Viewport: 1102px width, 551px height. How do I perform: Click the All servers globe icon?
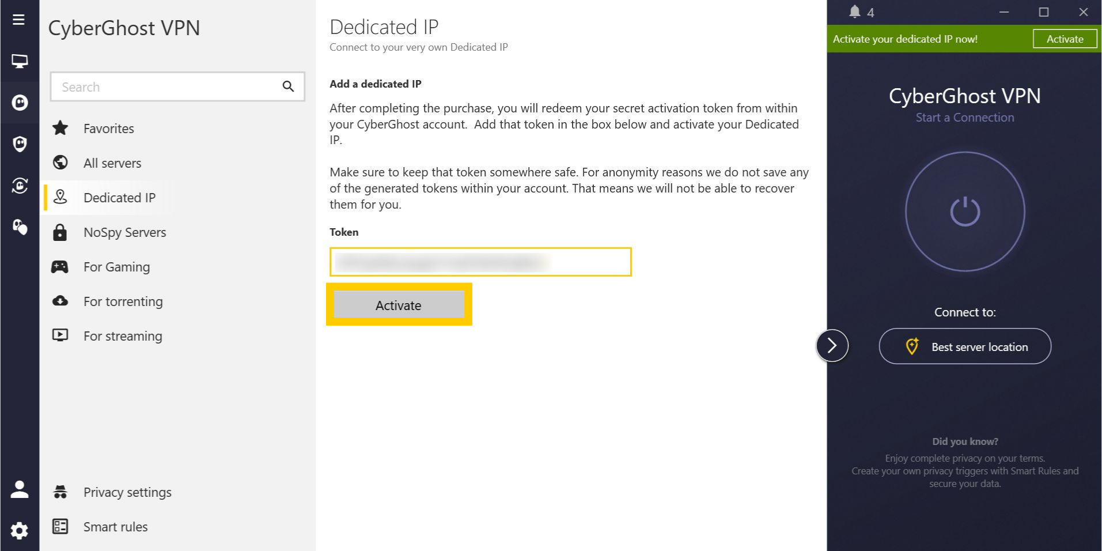60,163
